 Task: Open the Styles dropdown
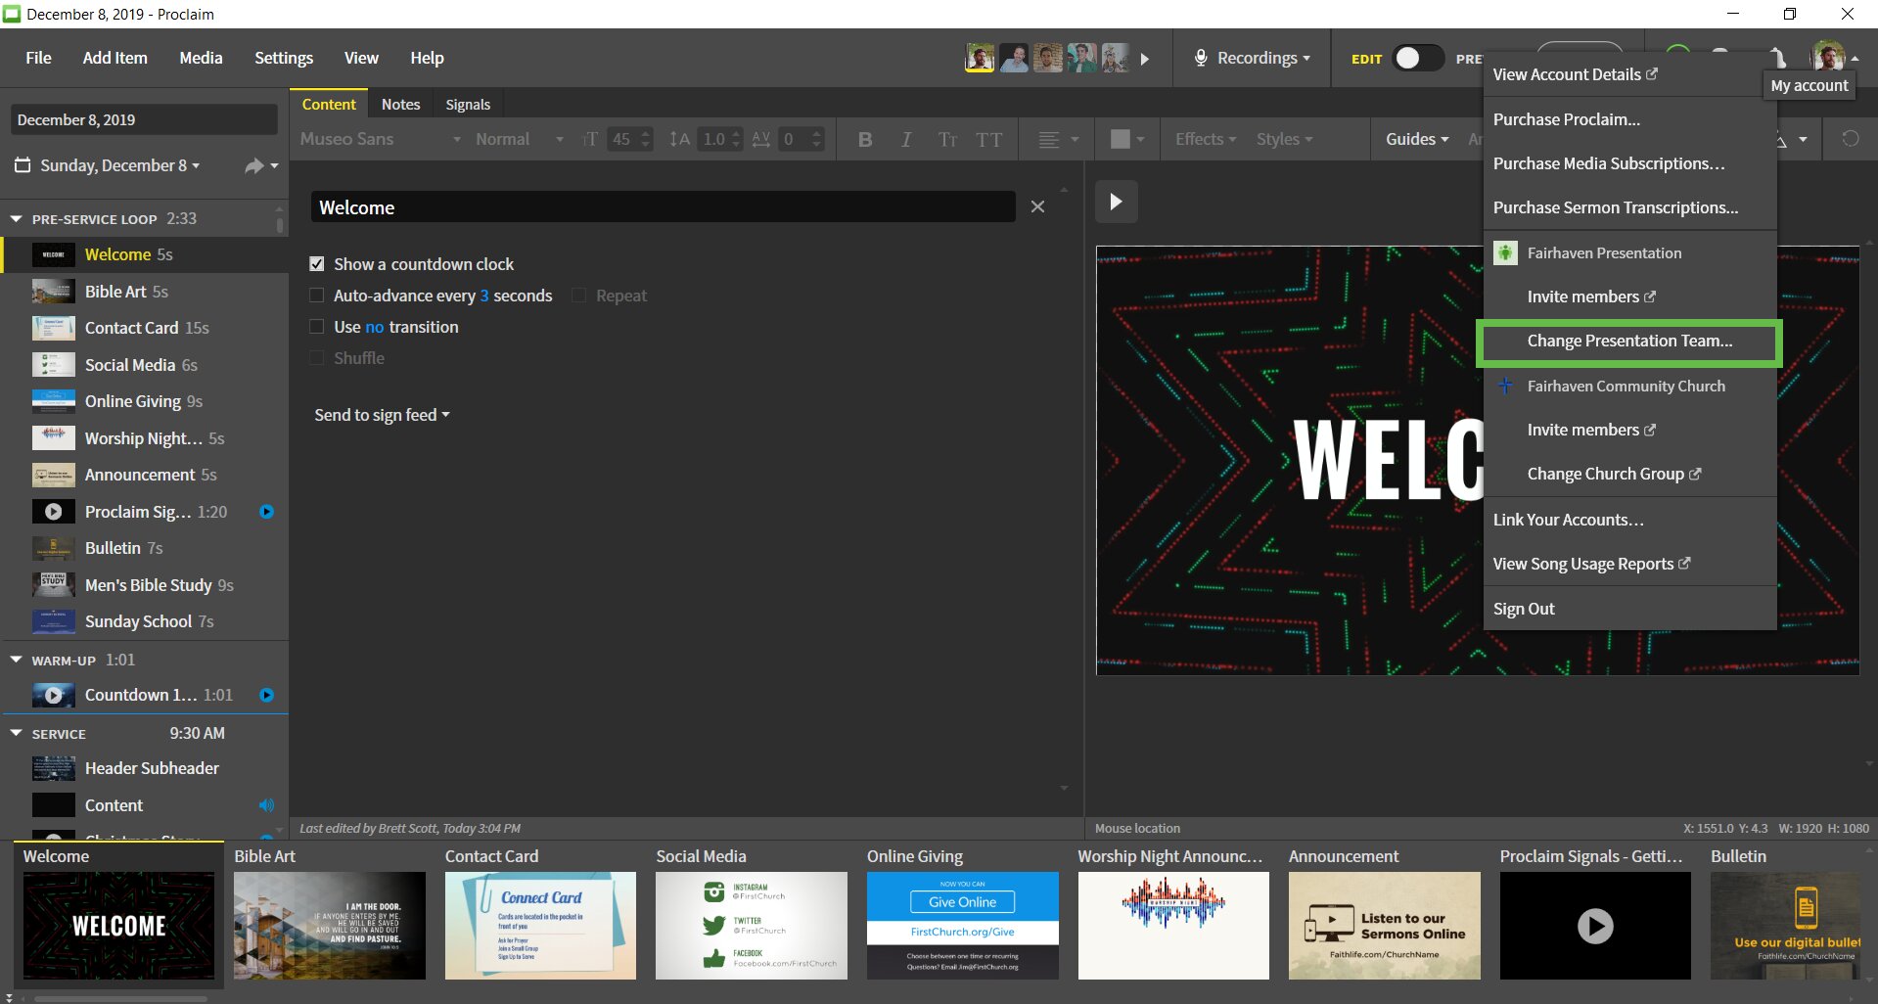pyautogui.click(x=1284, y=139)
